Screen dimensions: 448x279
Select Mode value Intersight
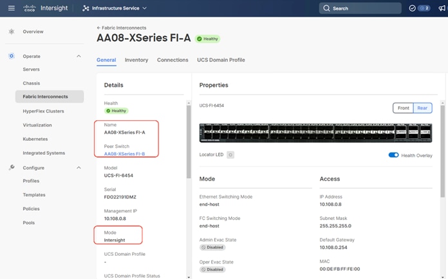click(115, 240)
